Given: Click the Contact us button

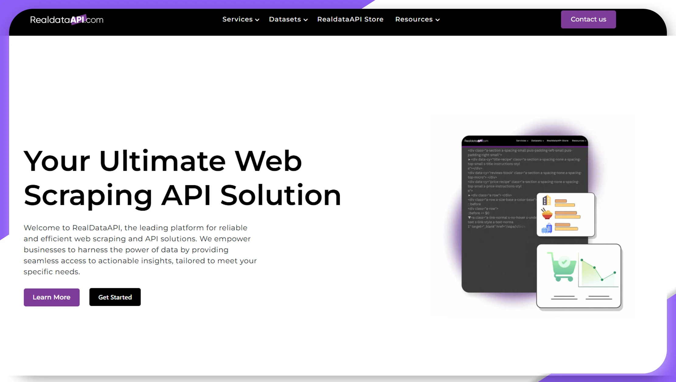Looking at the screenshot, I should click(x=588, y=19).
